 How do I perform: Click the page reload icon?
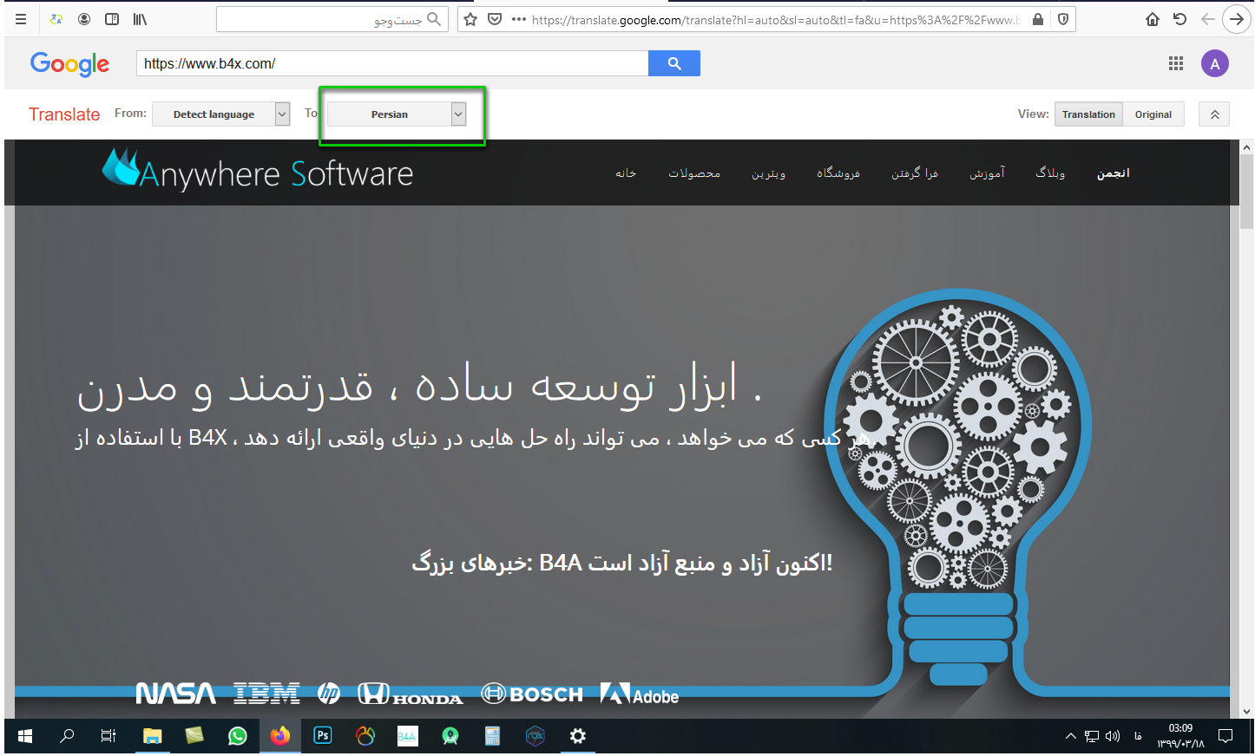click(1179, 19)
